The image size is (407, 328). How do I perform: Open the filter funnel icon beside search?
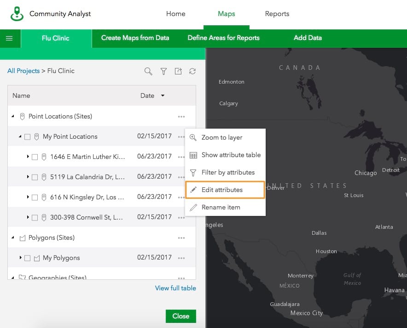tap(163, 71)
